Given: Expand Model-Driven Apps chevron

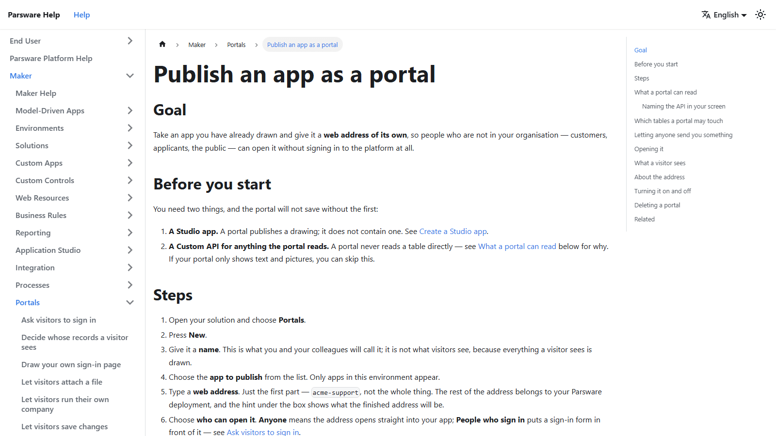Looking at the screenshot, I should point(130,110).
